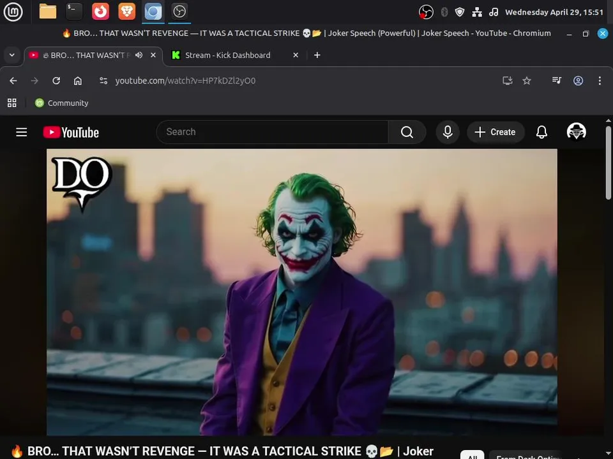Open the Chromium three-dot menu
This screenshot has width=613, height=459.
600,81
